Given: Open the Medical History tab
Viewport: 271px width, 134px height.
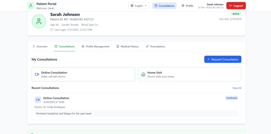Looking at the screenshot, I should pyautogui.click(x=127, y=47).
